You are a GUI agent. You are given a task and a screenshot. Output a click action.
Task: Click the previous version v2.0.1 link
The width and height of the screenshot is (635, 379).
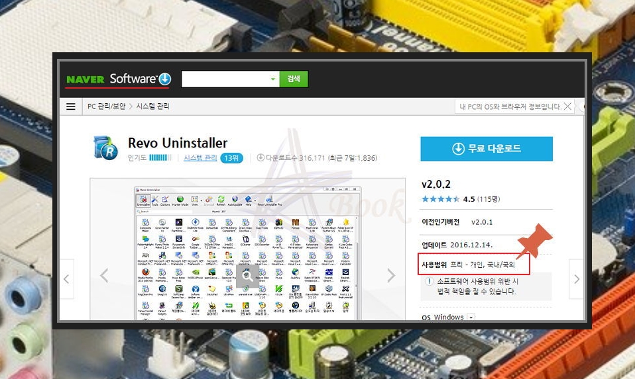pos(482,222)
